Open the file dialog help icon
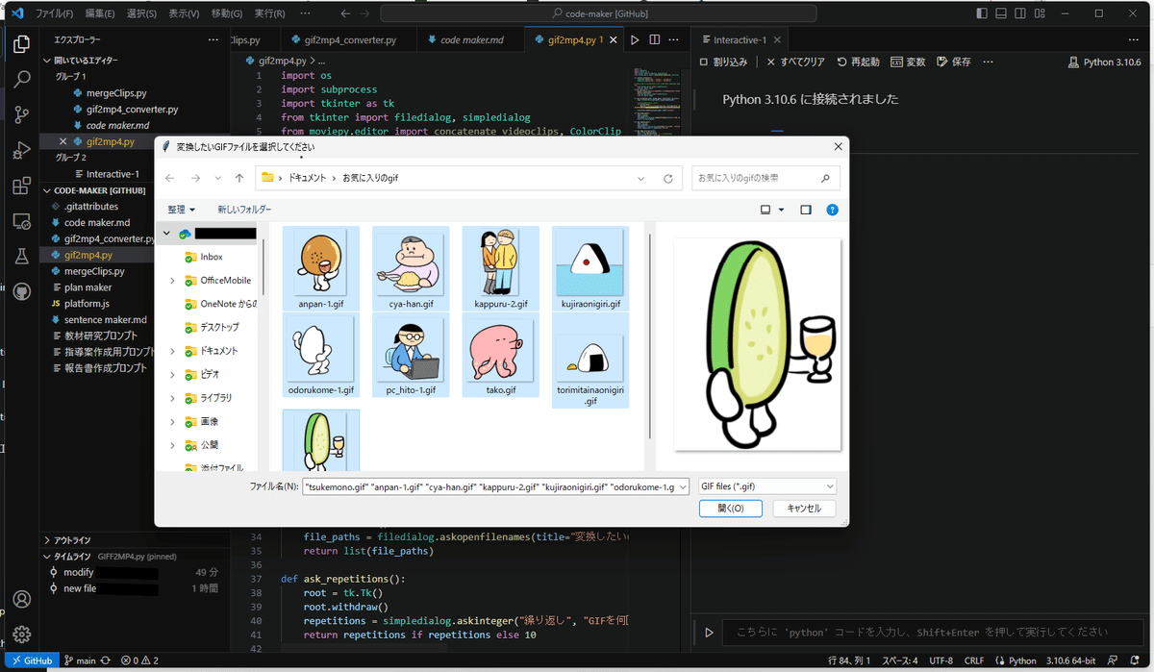1154x672 pixels. pyautogui.click(x=833, y=210)
